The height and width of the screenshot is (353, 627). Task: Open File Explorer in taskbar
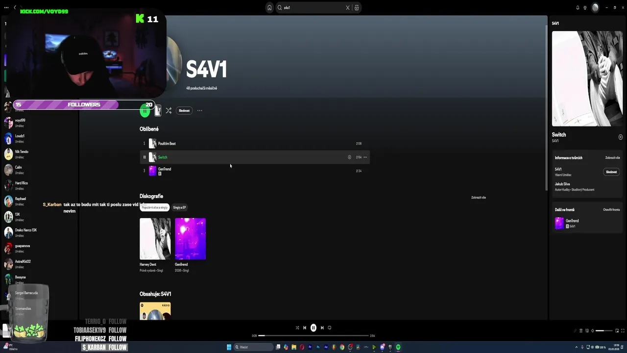pos(294,347)
